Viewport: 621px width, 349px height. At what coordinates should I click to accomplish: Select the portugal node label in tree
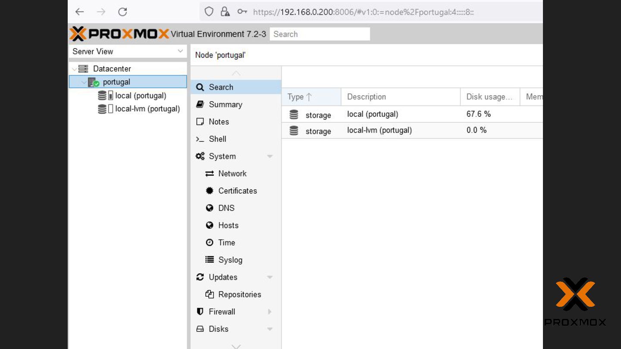(x=116, y=82)
